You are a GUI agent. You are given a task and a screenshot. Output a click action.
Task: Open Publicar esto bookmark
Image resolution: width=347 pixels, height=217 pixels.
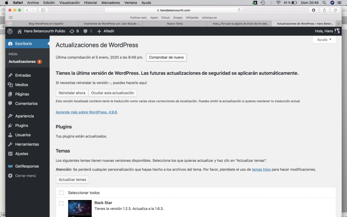[x=138, y=18]
